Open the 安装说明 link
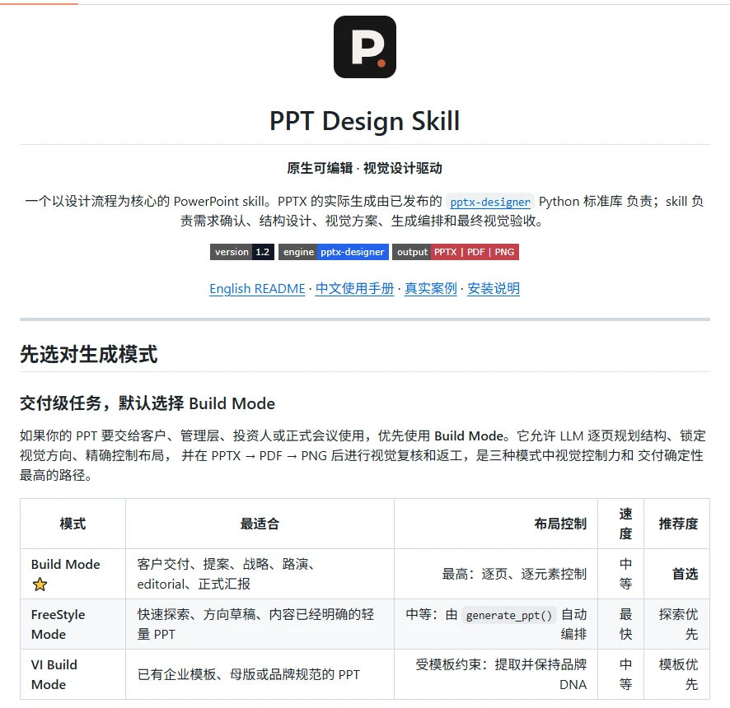Viewport: 730px width, 708px height. click(x=494, y=288)
